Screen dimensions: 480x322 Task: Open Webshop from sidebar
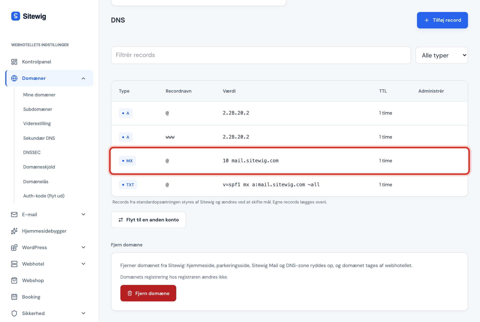coord(33,280)
